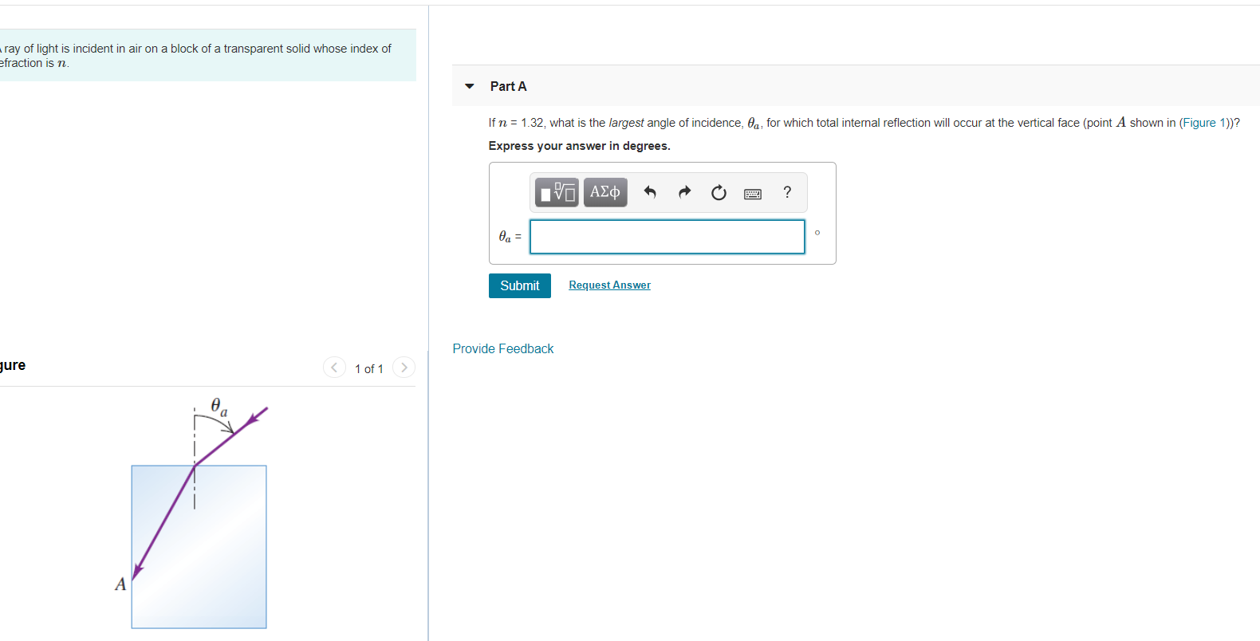
Task: Reset the answer with circular arrow
Action: (x=719, y=192)
